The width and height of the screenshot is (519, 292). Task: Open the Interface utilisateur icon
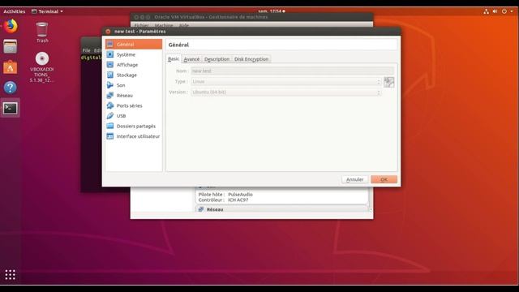pyautogui.click(x=110, y=136)
